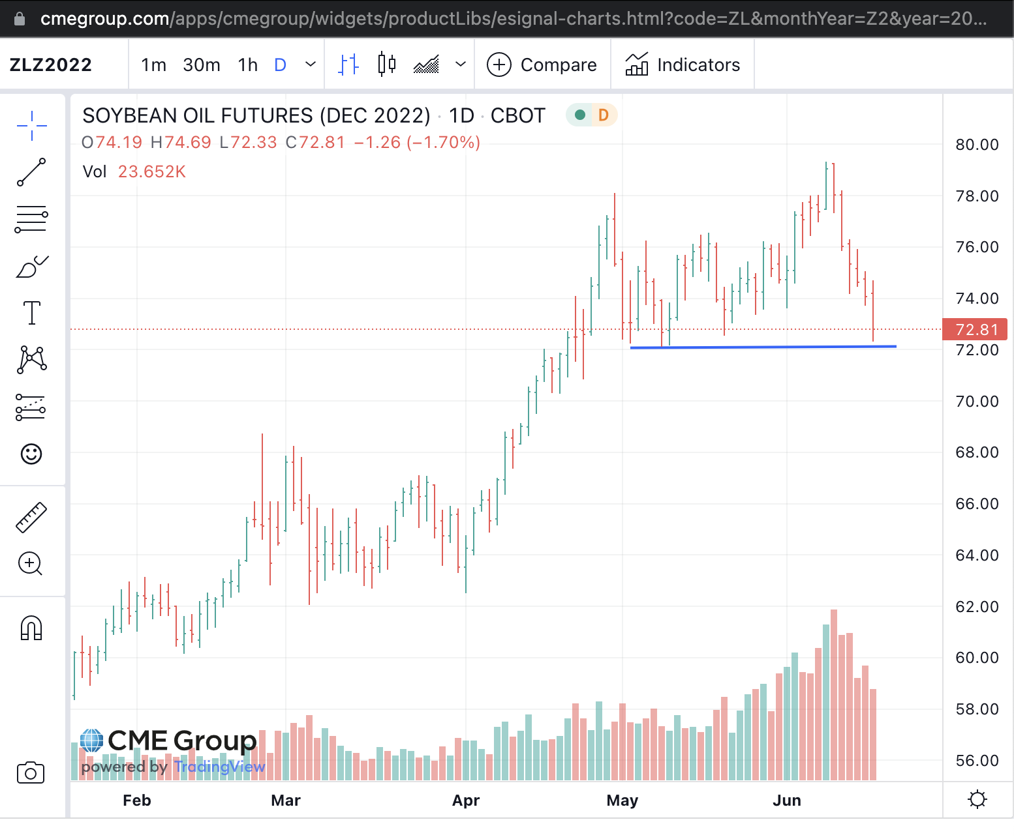Select the ruler measure tool
This screenshot has width=1014, height=837.
31,518
